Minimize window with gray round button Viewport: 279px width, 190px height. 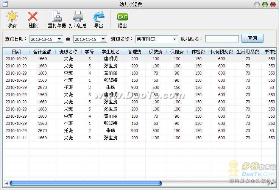257,5
